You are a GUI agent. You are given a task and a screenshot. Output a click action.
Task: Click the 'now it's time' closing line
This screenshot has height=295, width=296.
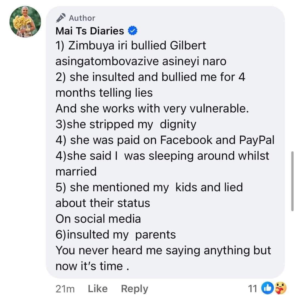92,266
